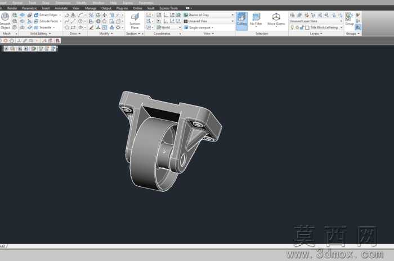Click the orange sun icon in small toolbar
The height and width of the screenshot is (261, 394).
[6, 40]
